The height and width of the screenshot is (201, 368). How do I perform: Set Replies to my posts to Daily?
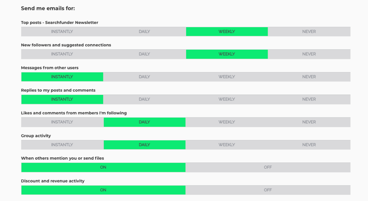[144, 100]
